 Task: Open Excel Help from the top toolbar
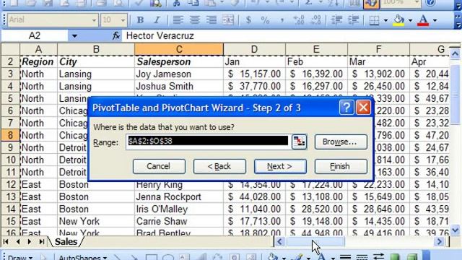tap(430, 3)
